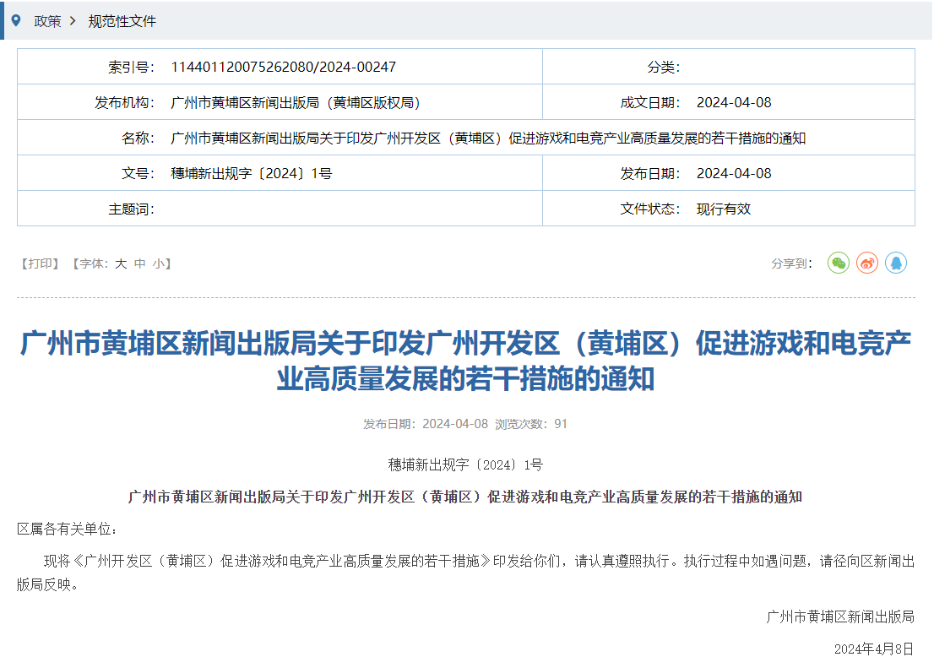Navigate to the 政策 breadcrumb section

coord(48,21)
